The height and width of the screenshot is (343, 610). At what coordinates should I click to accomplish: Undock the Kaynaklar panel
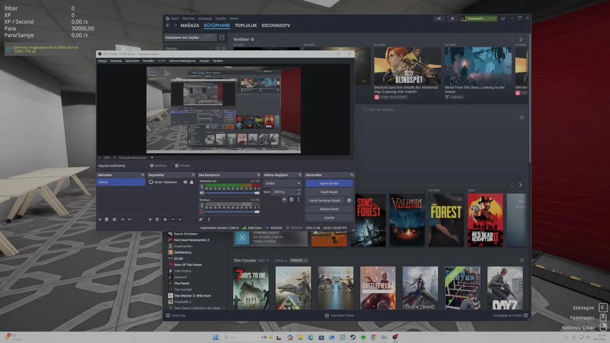193,175
